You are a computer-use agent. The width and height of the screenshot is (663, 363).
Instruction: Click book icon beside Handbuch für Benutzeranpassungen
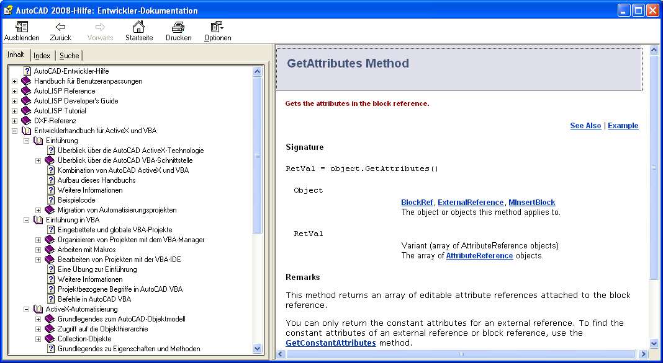[x=26, y=81]
